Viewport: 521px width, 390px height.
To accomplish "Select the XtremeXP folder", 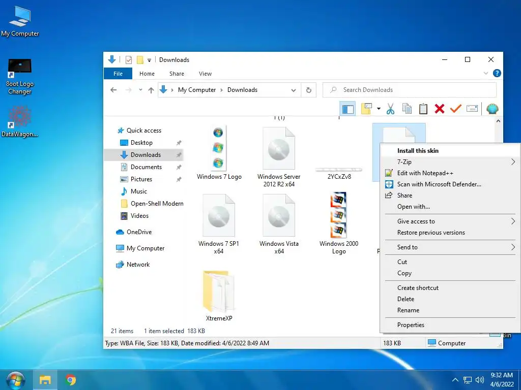I will point(219,296).
